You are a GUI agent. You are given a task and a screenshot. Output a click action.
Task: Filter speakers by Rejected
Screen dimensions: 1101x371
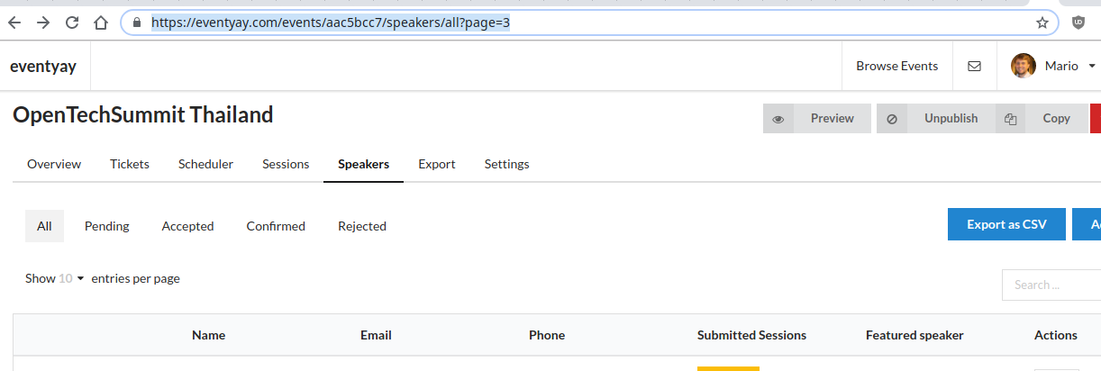click(x=362, y=226)
